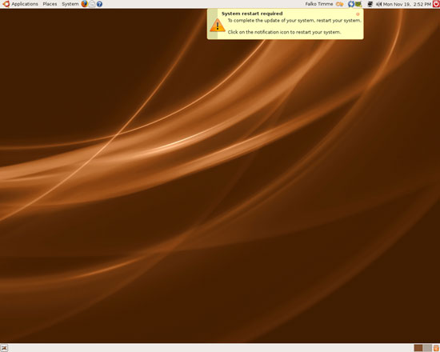Open the clock calendar Mon Nov 19
440x352 pixels.
coord(407,4)
